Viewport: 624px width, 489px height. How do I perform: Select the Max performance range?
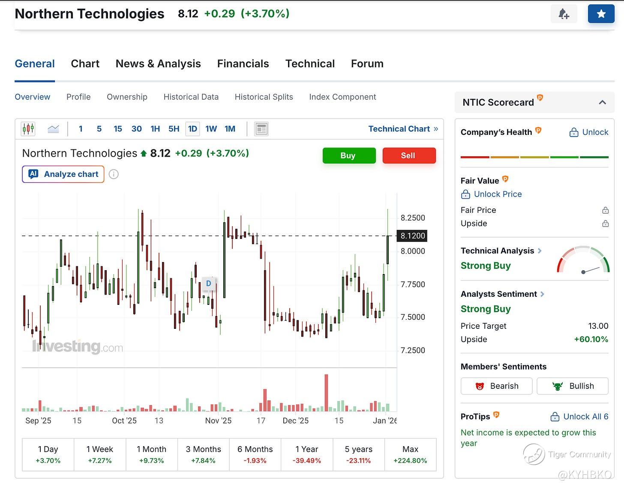[x=410, y=454]
